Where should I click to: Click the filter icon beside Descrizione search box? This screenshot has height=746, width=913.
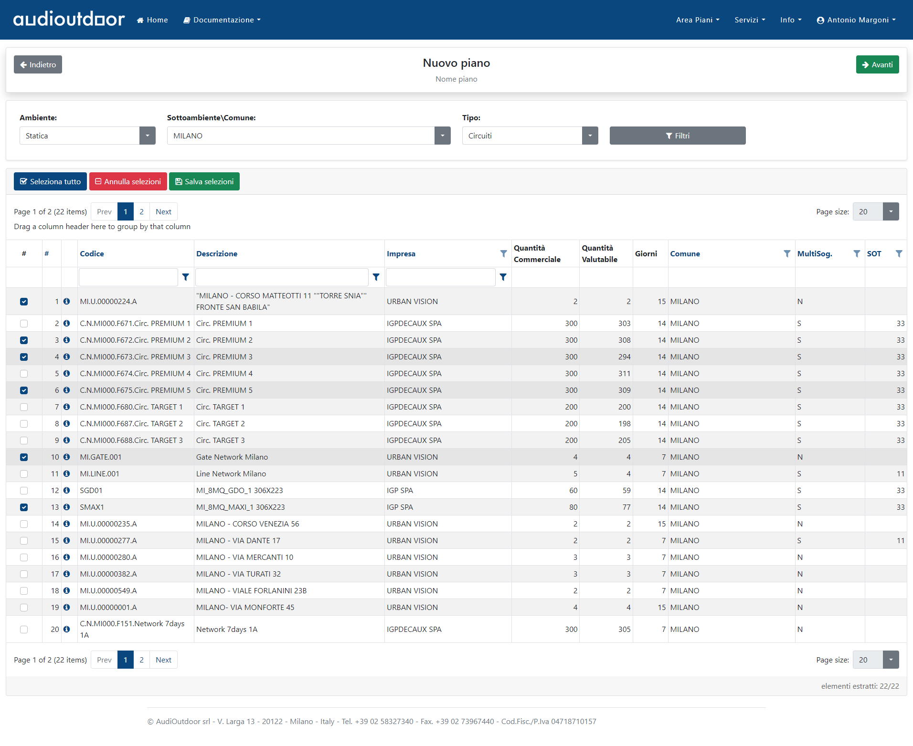[x=376, y=277]
